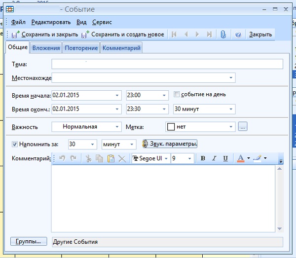
Task: Open the Местонахождение dropdown
Action: tap(231, 78)
